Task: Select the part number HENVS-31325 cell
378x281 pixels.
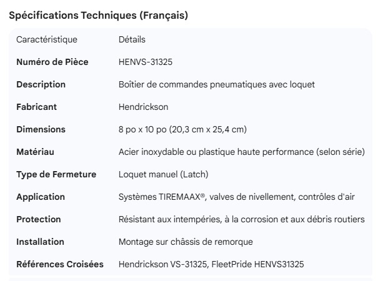Action: [146, 62]
